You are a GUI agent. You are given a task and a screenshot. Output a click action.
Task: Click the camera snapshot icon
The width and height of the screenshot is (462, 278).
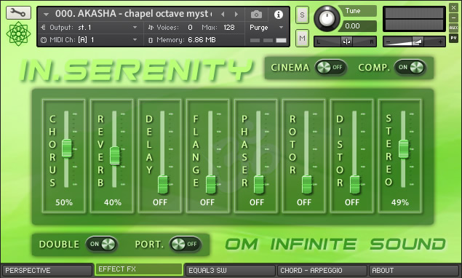pyautogui.click(x=256, y=15)
